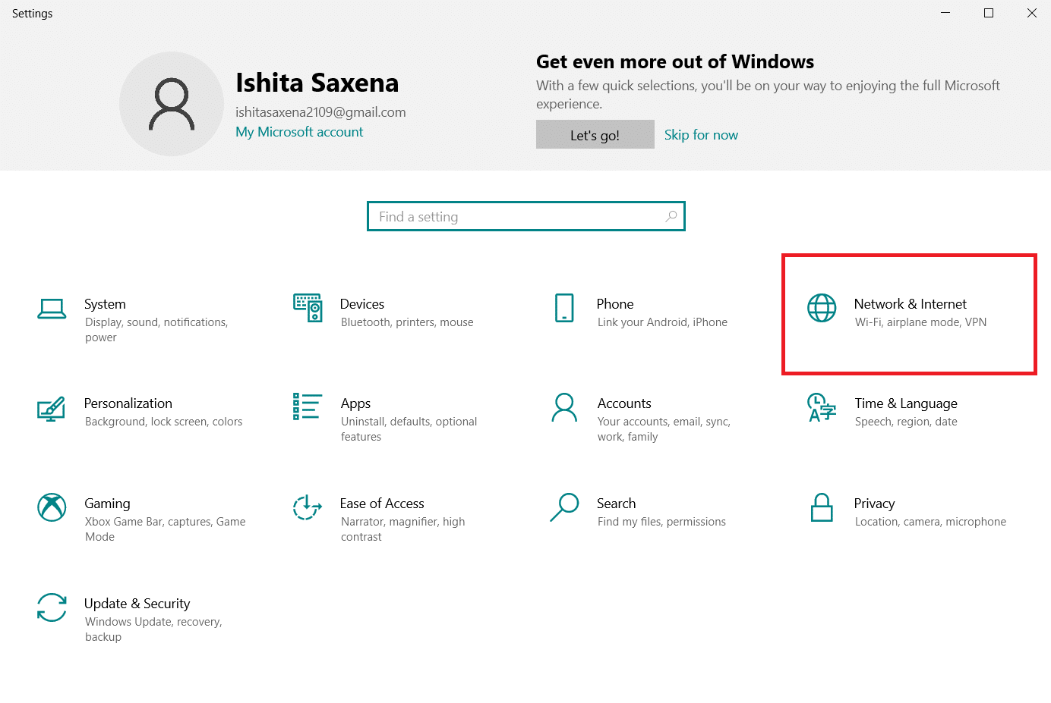Maximize the Settings window

(x=989, y=13)
